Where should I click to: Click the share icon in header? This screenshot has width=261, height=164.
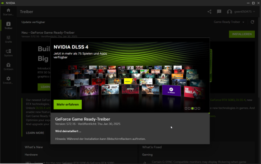click(210, 11)
